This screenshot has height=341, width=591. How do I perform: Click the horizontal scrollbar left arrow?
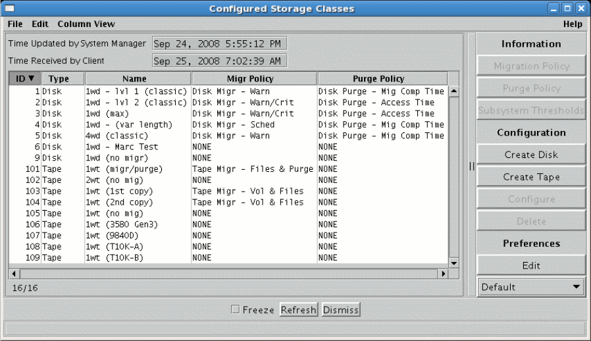(x=13, y=273)
